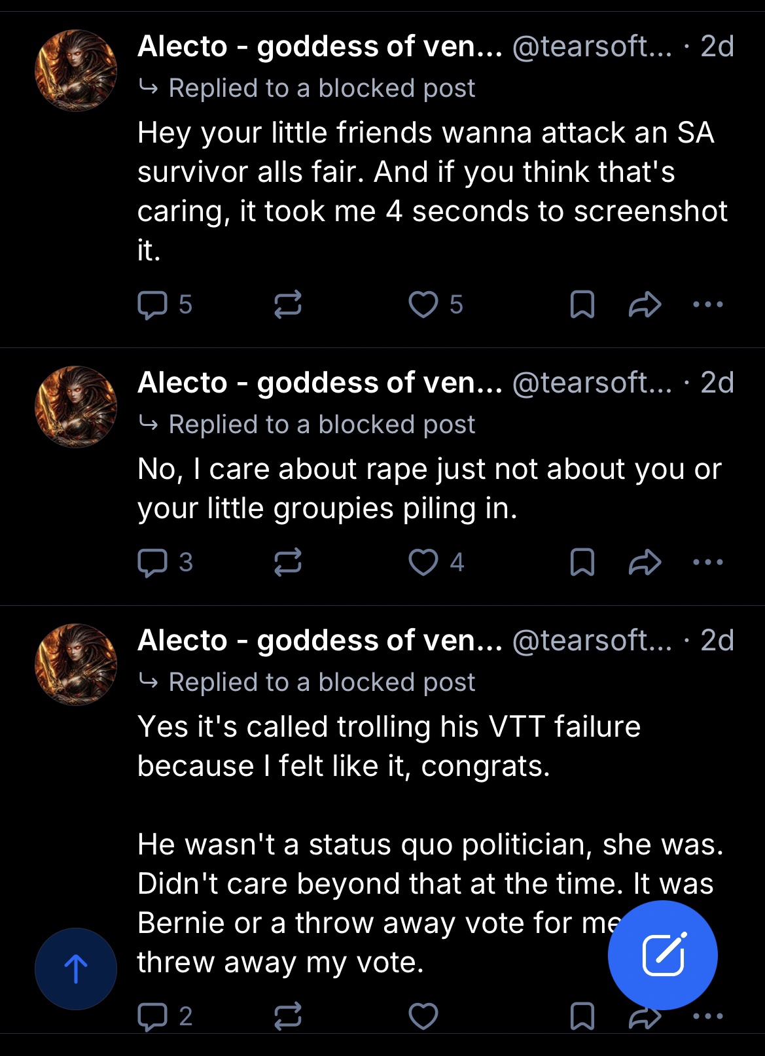The height and width of the screenshot is (1056, 765).
Task: Repost the second post
Action: coord(287,563)
